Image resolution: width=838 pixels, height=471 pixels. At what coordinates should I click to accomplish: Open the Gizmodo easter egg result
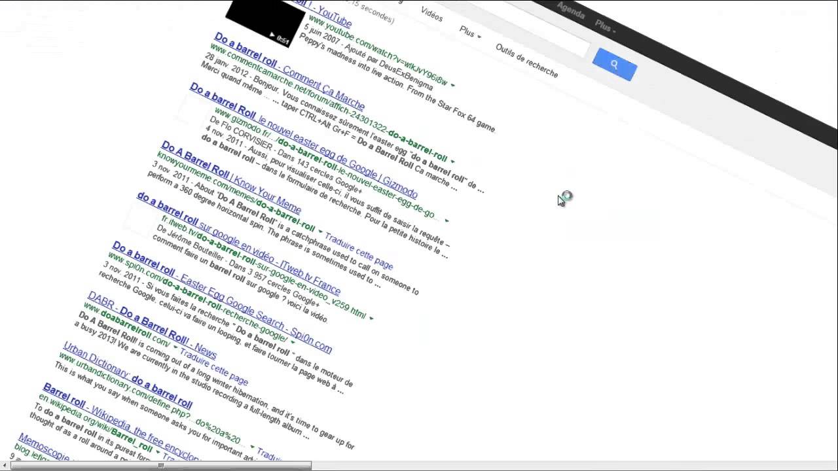click(304, 141)
